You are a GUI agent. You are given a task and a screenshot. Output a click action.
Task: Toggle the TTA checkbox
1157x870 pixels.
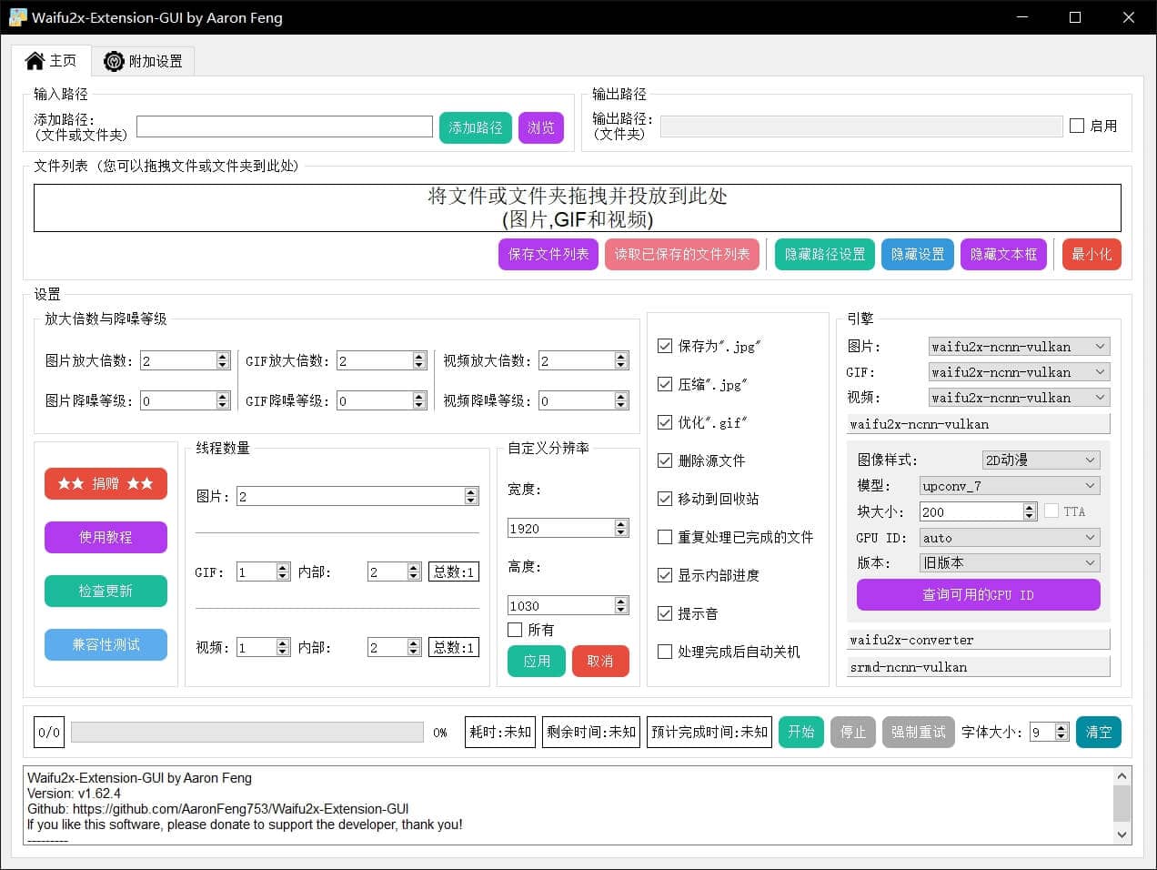[x=1051, y=511]
